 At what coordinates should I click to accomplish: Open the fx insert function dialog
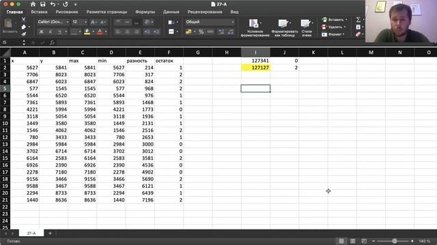tap(52, 42)
